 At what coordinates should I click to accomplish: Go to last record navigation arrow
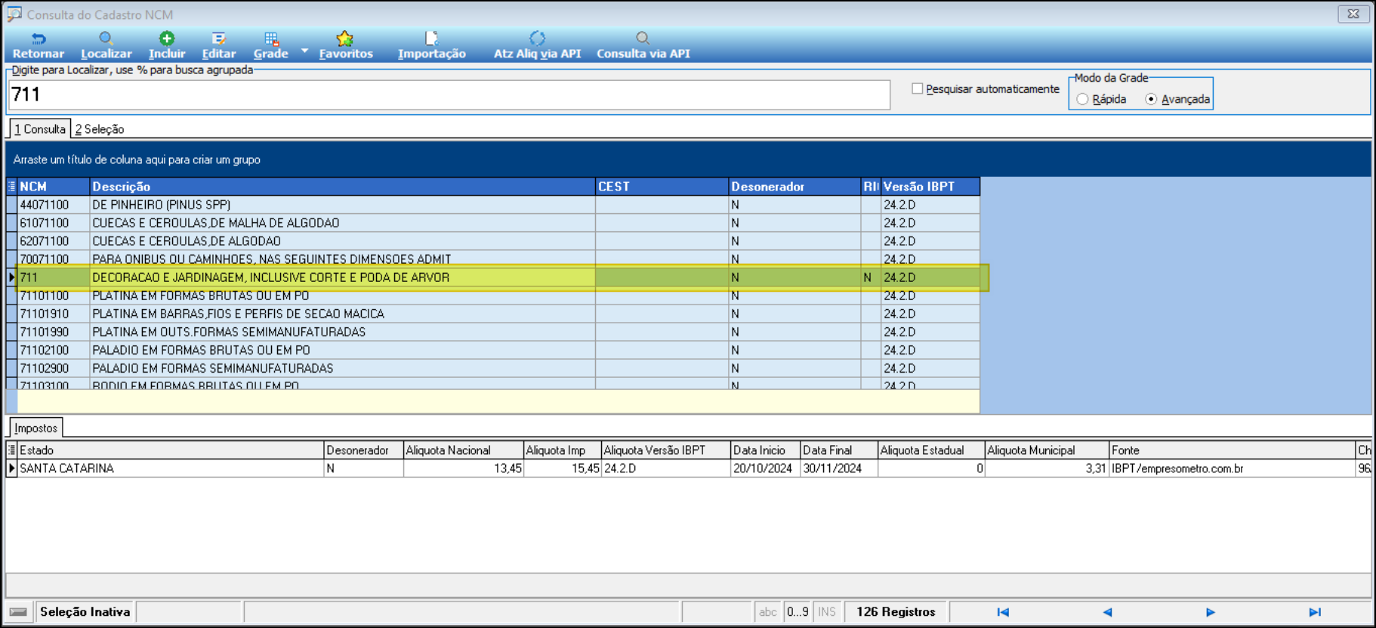[1315, 612]
